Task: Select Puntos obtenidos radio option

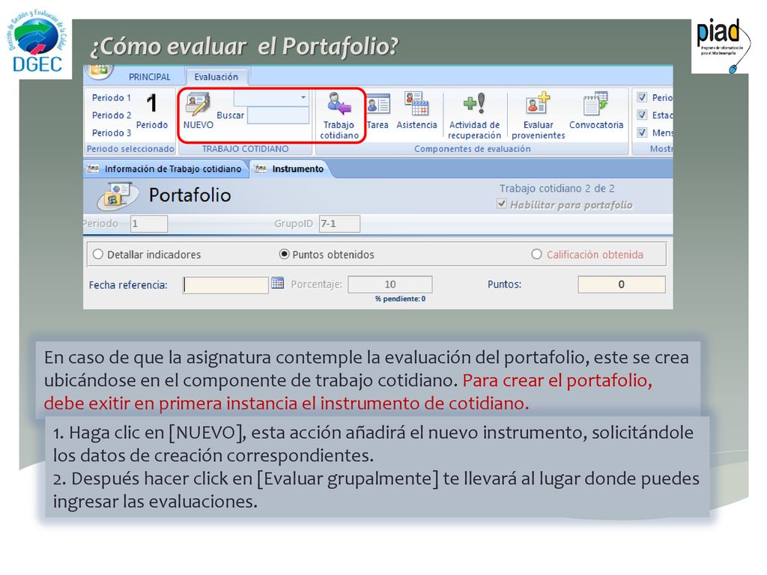Action: (284, 255)
